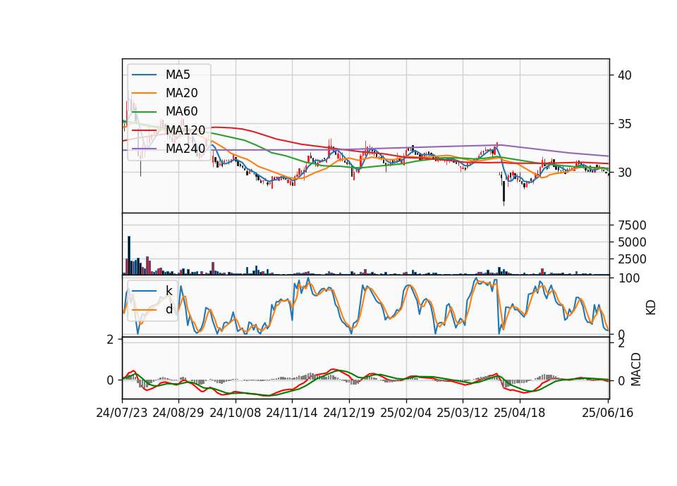Click the MA20 legend label

click(181, 93)
